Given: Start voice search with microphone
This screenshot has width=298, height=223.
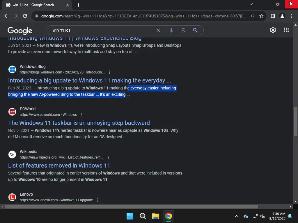Looking at the screenshot, I should pos(171,30).
